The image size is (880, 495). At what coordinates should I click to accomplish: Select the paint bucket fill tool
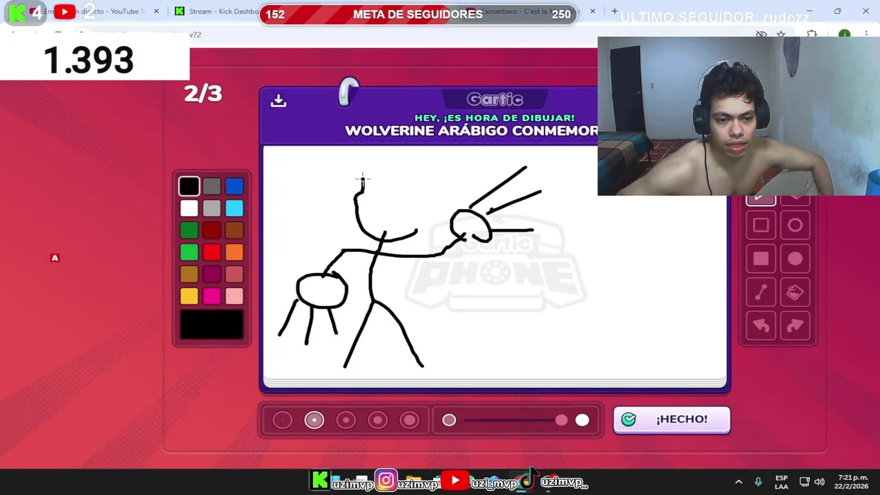795,292
